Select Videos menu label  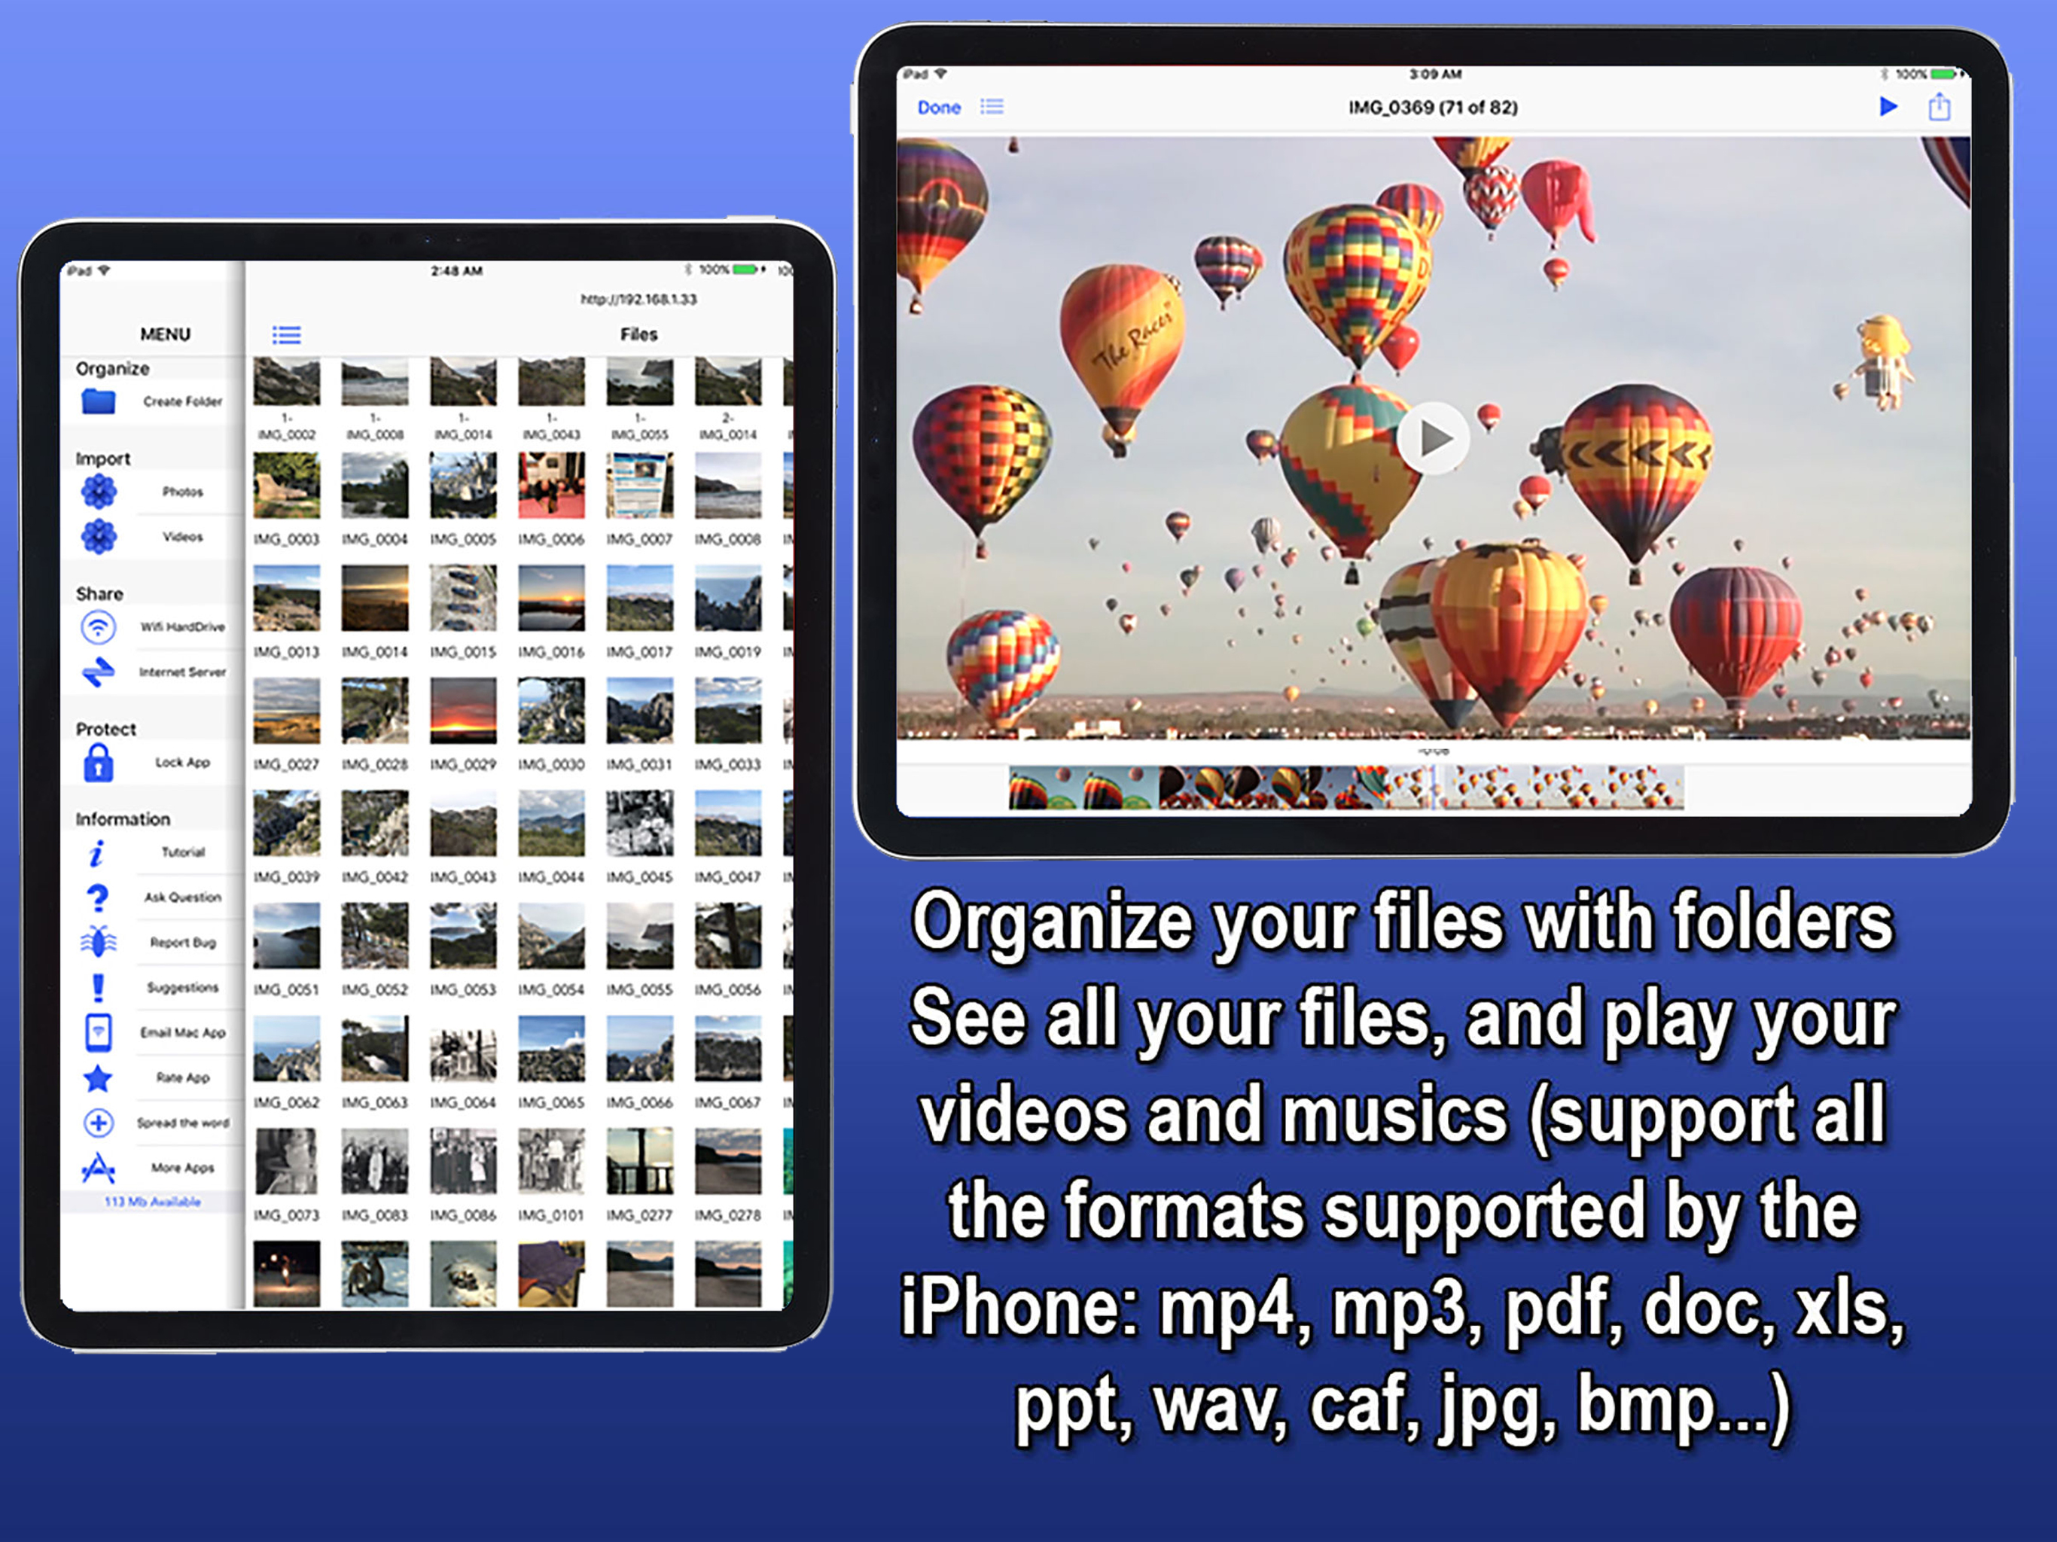[x=182, y=537]
